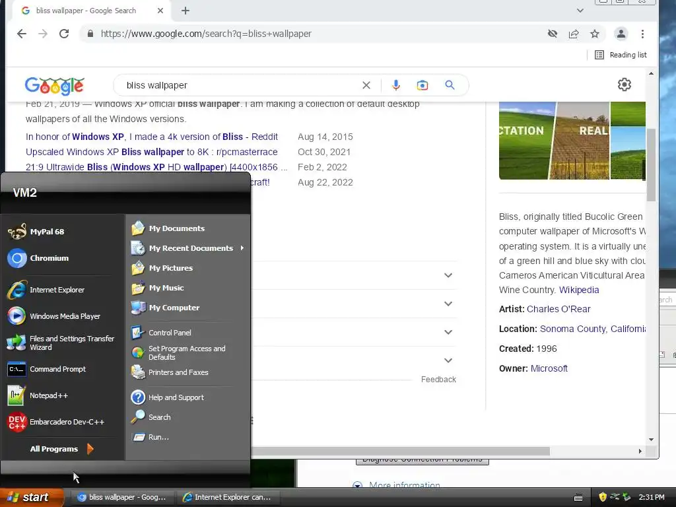
Task: Switch to bliss wallpaper taskbar button
Action: coord(121,497)
